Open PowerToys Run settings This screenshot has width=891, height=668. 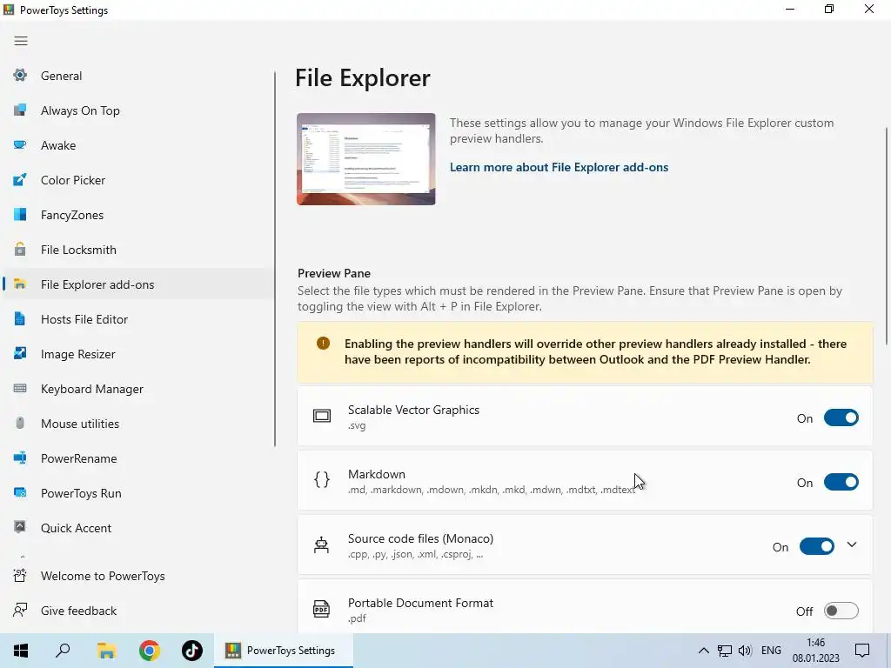138,493
